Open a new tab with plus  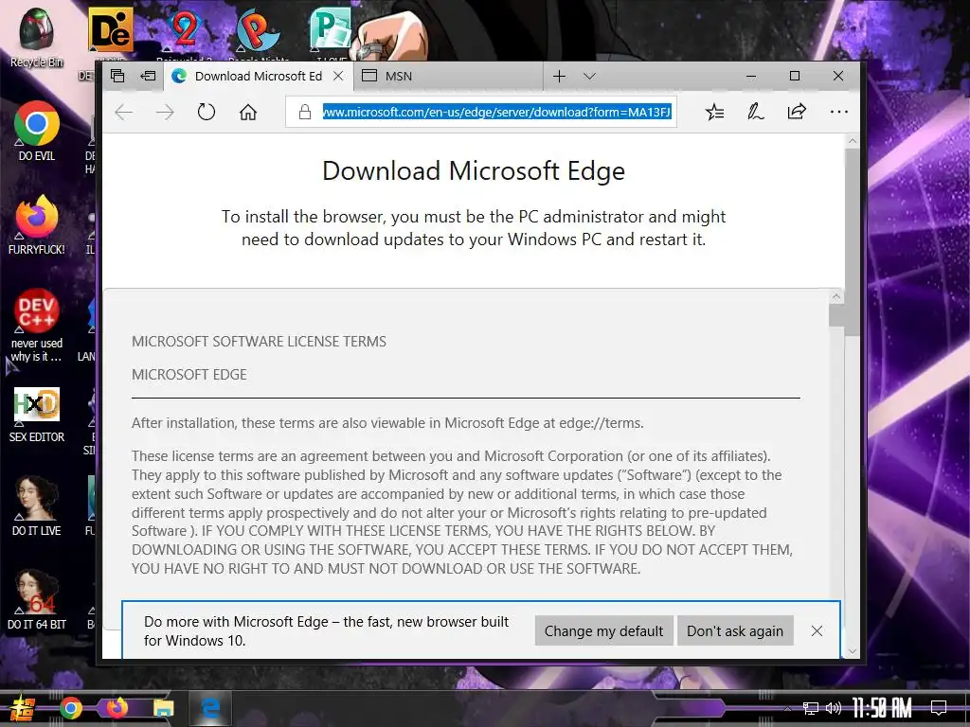(559, 76)
